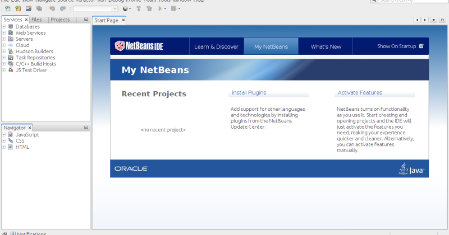This screenshot has width=449, height=235.
Task: Click the Web Services node icon
Action: click(11, 33)
